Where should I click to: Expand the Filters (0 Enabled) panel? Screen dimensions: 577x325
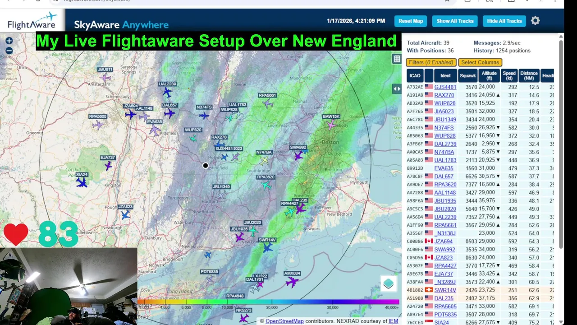point(431,62)
